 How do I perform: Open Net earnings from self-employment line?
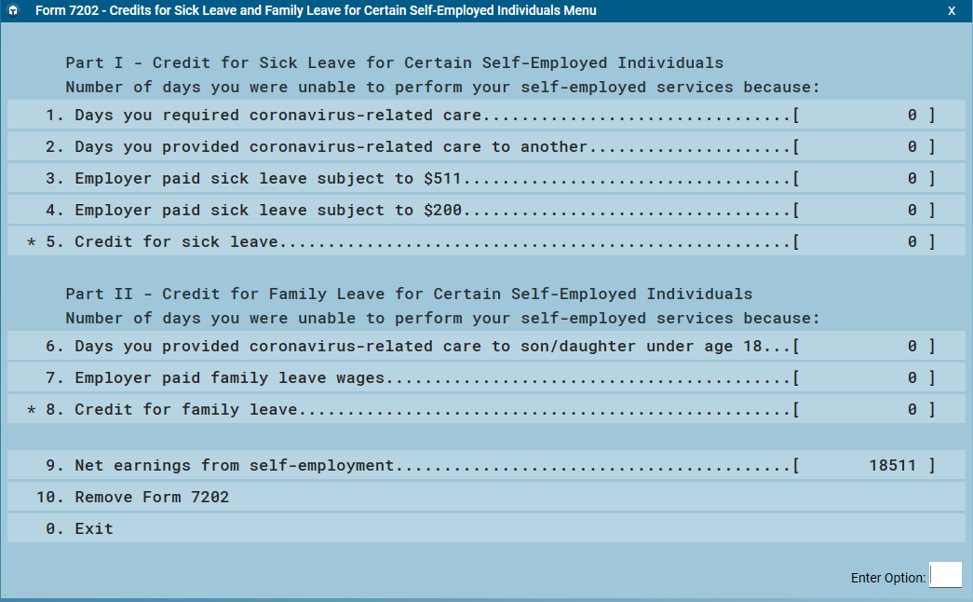click(x=234, y=466)
